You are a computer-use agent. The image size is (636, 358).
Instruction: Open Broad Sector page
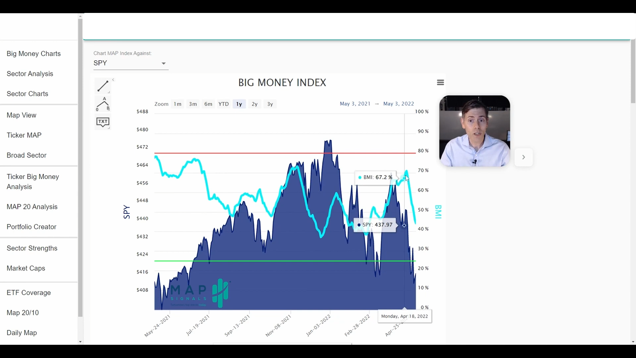pos(26,155)
